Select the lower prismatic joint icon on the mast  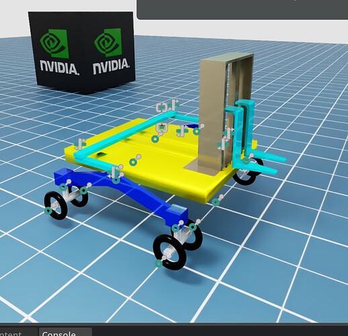(x=224, y=144)
